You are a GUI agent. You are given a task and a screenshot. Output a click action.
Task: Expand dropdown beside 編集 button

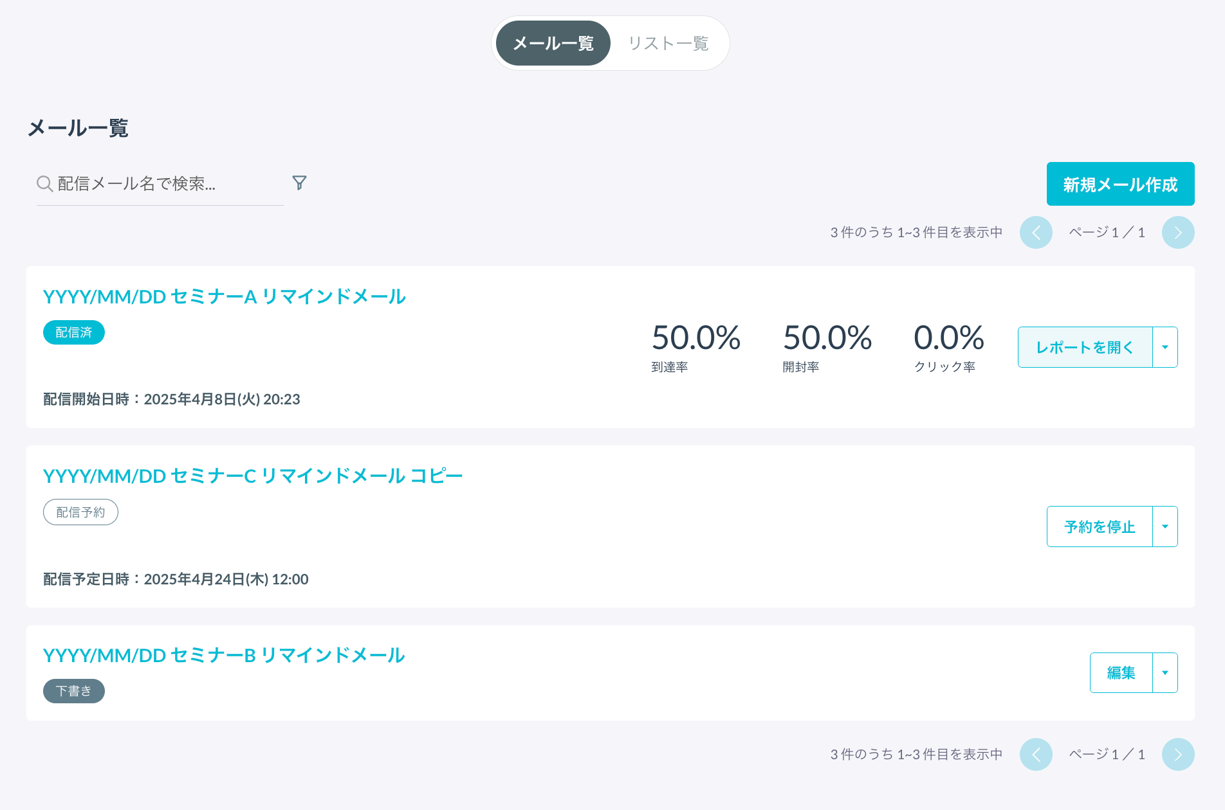1165,673
